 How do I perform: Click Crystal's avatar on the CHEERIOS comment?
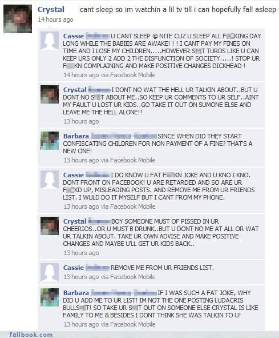click(x=50, y=226)
